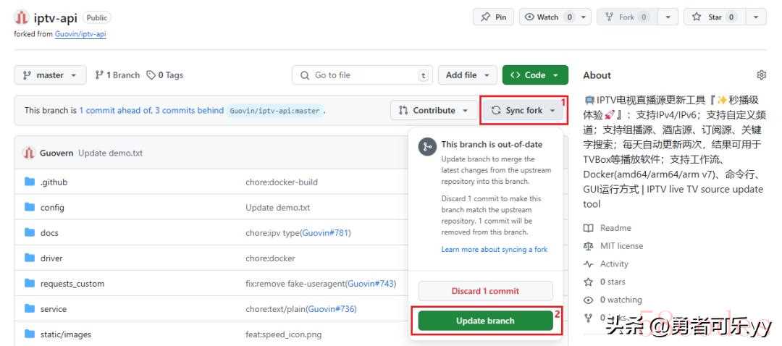Fork the repository
The height and width of the screenshot is (346, 782).
click(x=626, y=17)
